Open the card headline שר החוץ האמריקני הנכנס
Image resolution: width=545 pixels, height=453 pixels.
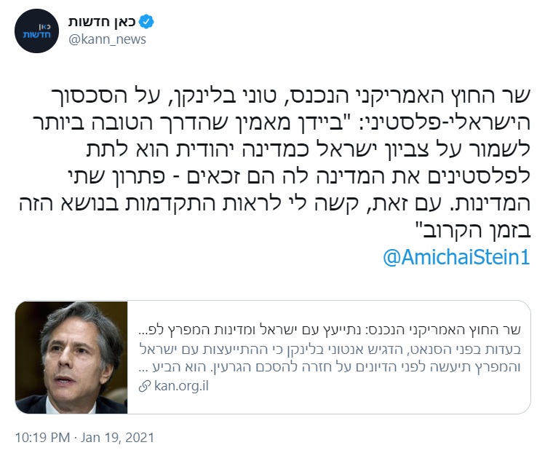click(x=330, y=329)
